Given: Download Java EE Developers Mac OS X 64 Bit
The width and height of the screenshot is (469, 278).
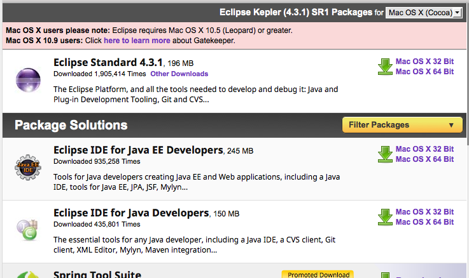Looking at the screenshot, I should coord(424,159).
